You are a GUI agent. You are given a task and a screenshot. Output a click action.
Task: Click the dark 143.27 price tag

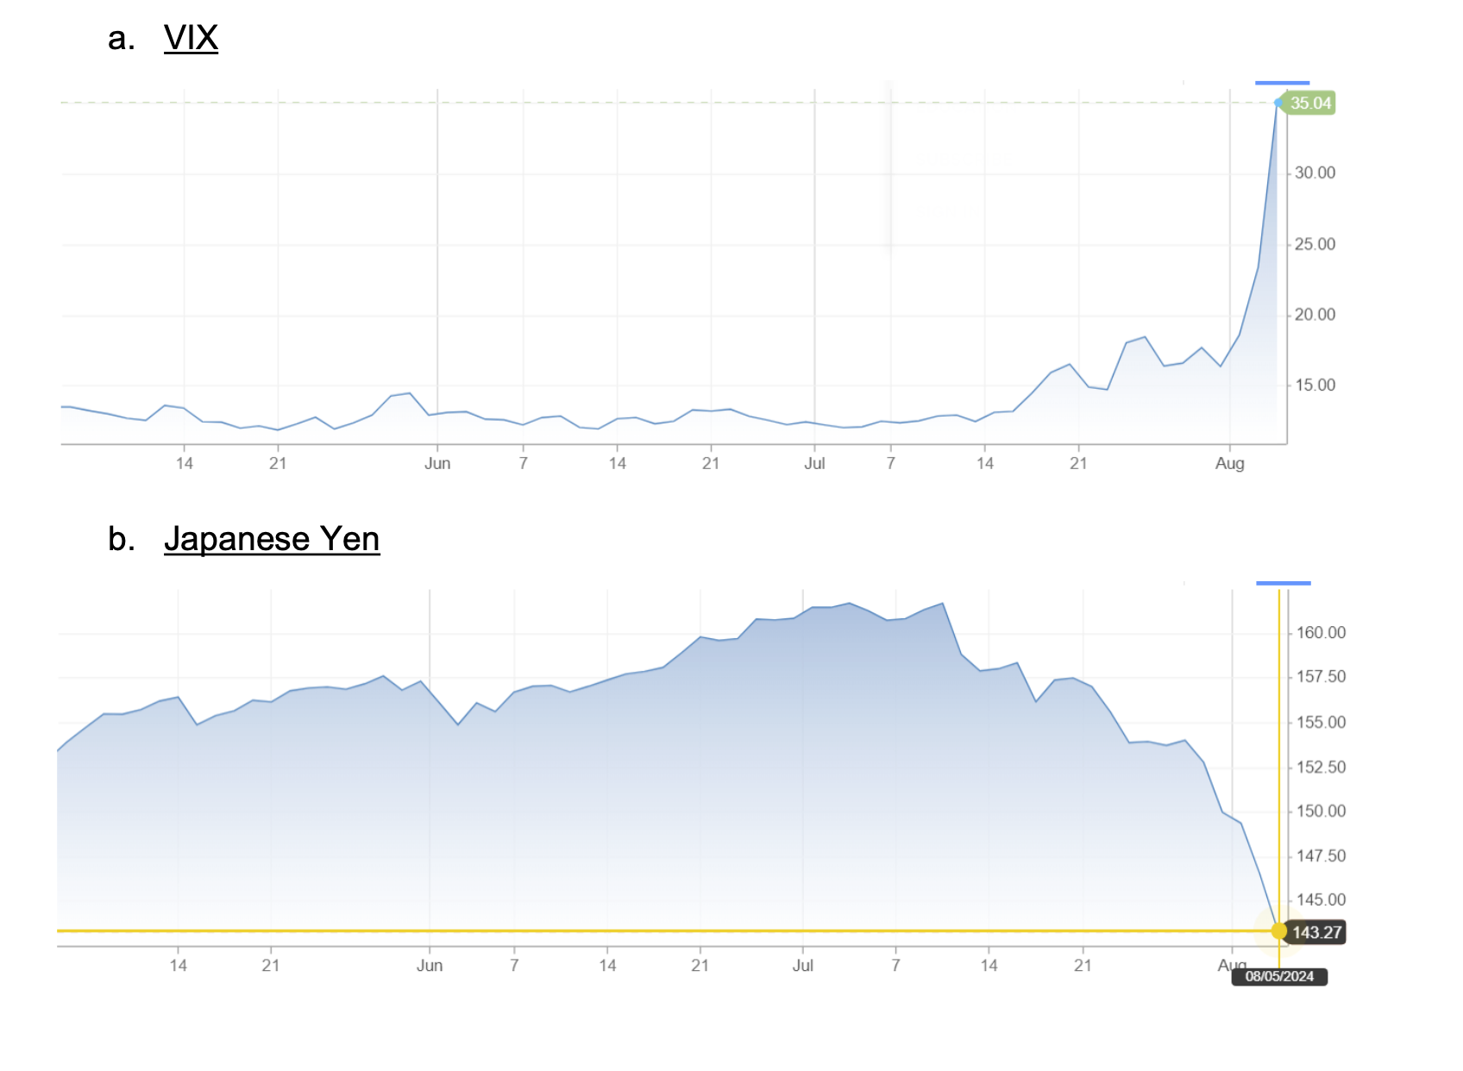click(1316, 932)
